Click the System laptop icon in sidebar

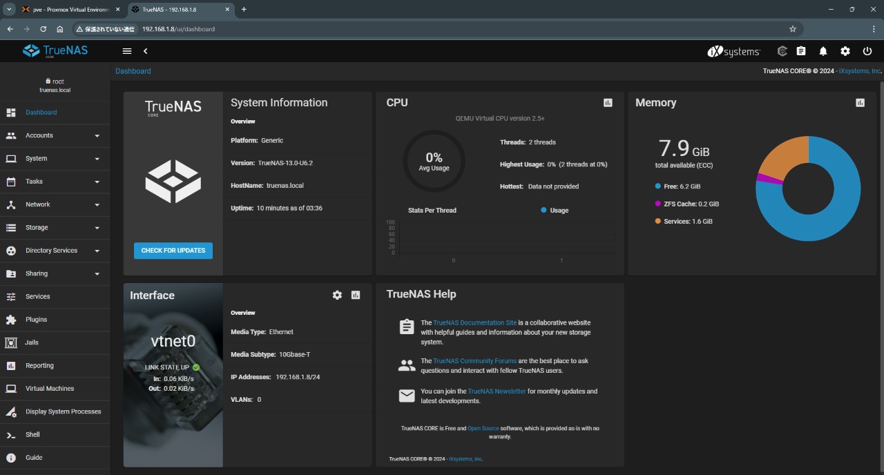[11, 159]
